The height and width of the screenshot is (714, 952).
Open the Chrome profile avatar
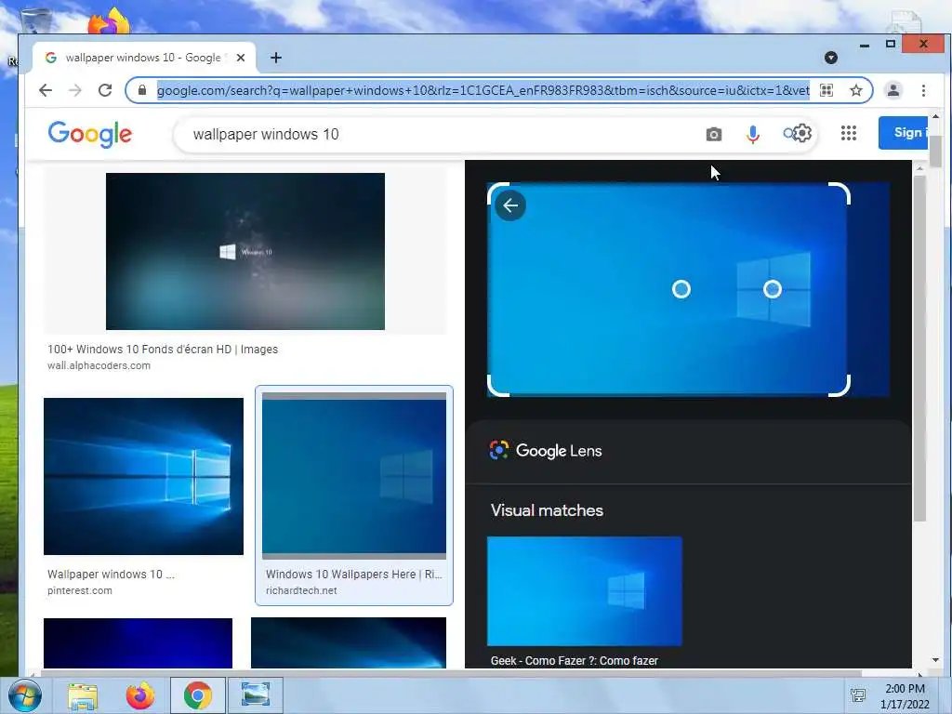[x=893, y=90]
